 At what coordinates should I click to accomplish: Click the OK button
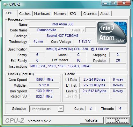point(117,120)
